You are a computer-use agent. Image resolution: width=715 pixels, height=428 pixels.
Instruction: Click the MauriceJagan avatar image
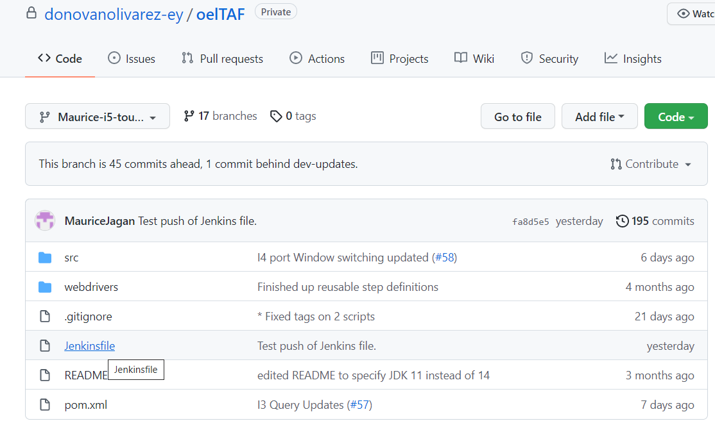(45, 221)
